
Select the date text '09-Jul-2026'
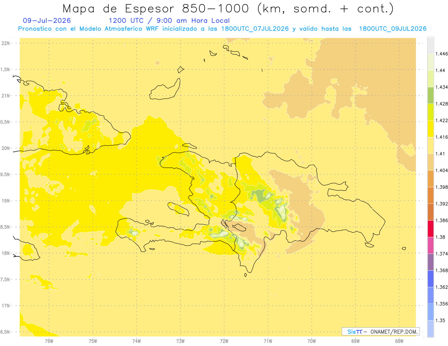(47, 21)
